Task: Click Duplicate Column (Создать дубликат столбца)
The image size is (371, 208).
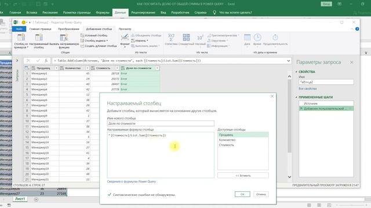Action: (99, 46)
